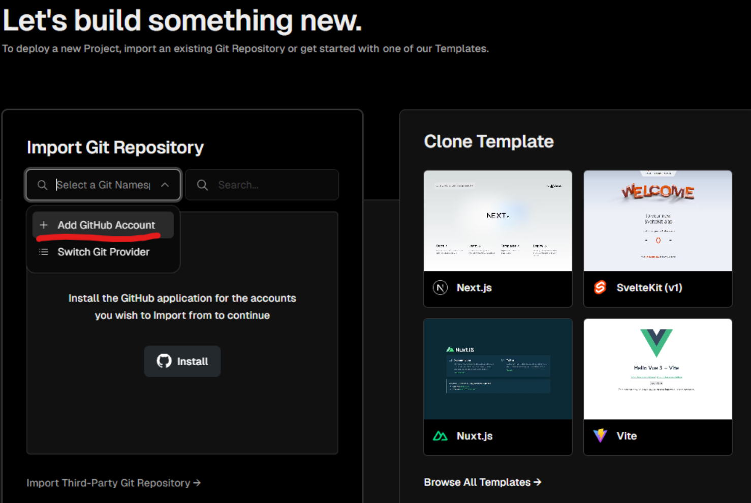
Task: Click the SvelteKit logo icon
Action: [x=600, y=287]
